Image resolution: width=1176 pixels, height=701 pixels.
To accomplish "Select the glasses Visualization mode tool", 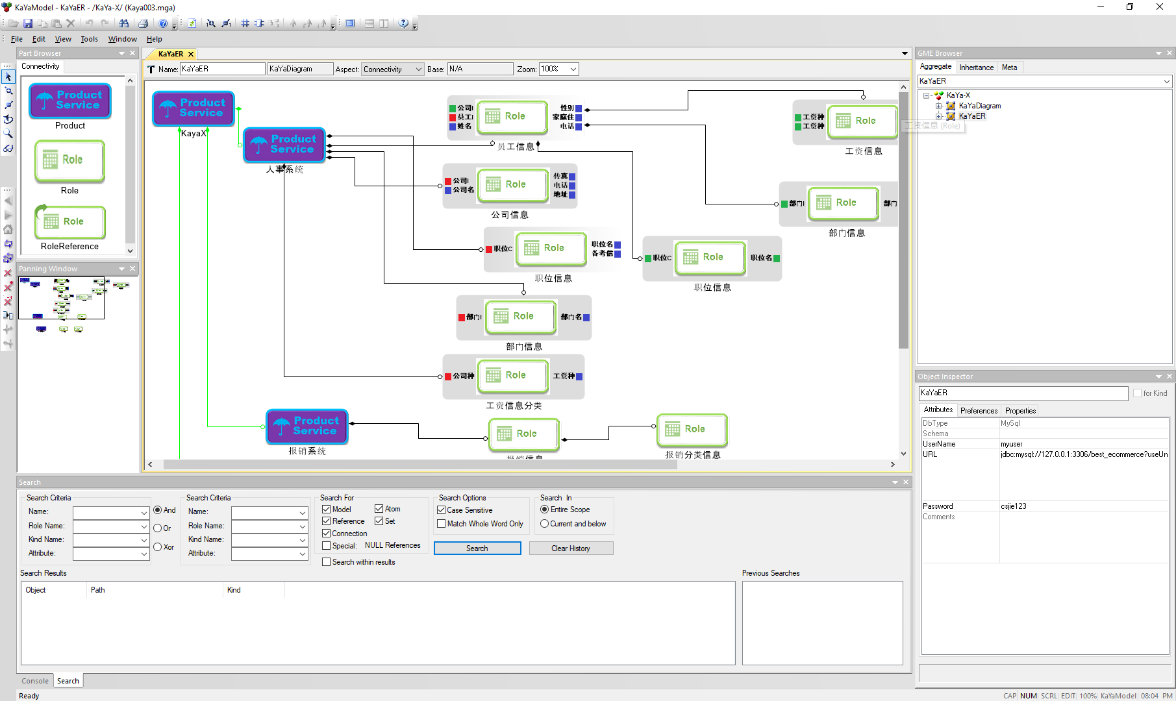I will click(x=8, y=149).
